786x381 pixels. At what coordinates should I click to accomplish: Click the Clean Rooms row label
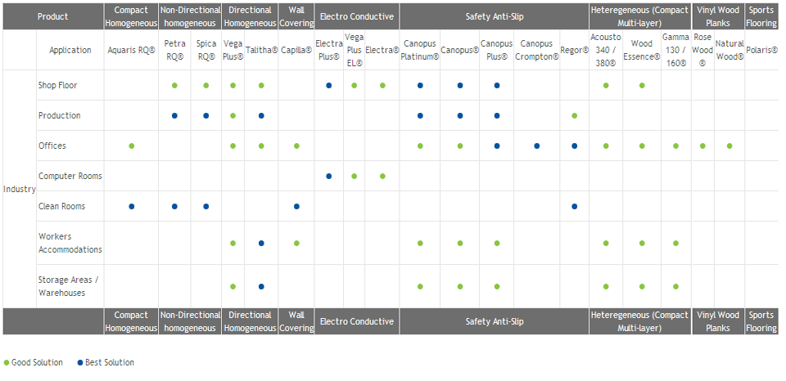tap(61, 206)
